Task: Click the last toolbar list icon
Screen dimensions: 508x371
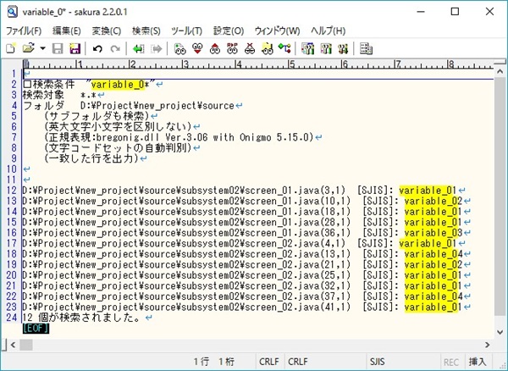Action: click(366, 49)
